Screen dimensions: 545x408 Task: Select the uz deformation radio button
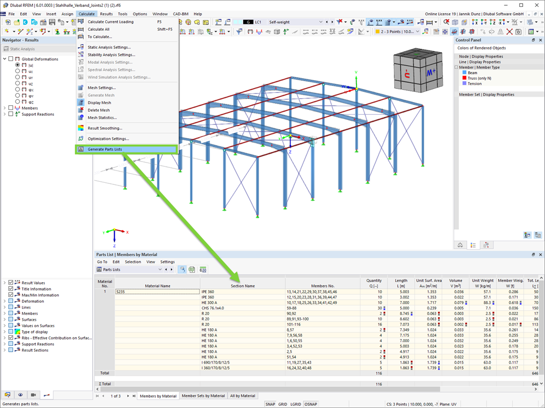tap(18, 83)
